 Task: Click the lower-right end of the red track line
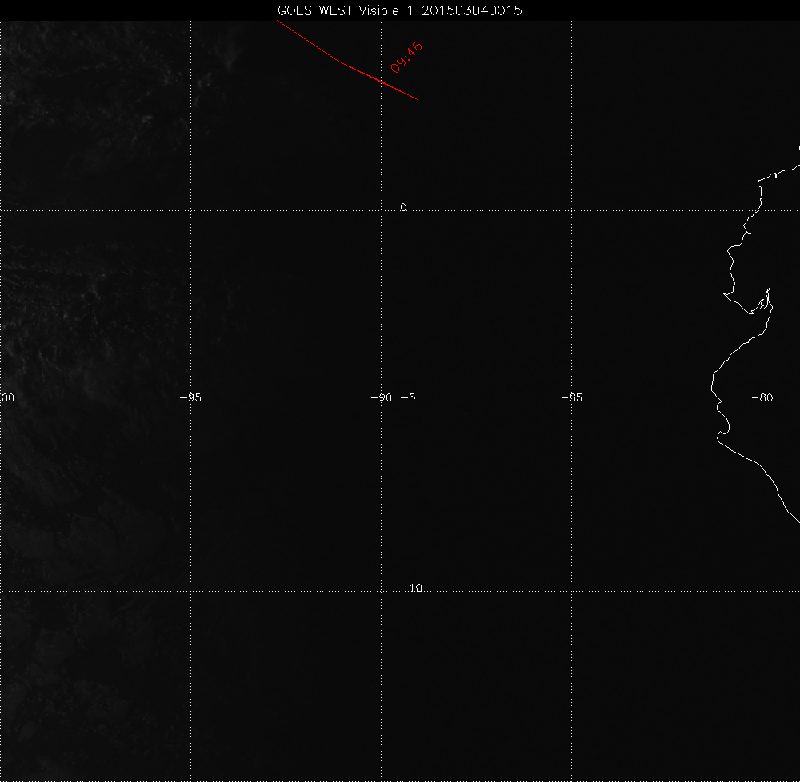[418, 99]
